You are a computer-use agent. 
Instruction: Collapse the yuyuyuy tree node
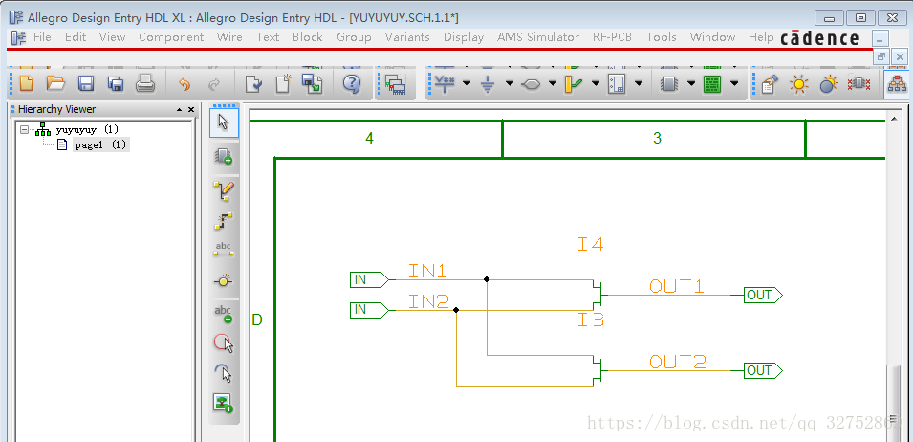coord(25,129)
